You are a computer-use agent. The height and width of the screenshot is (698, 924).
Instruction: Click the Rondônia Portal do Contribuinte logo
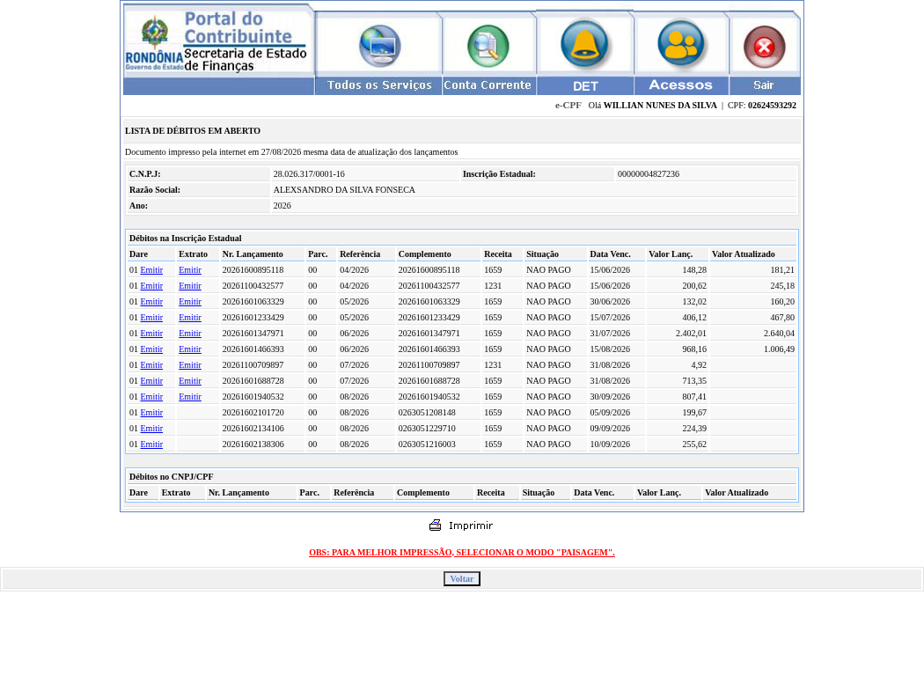pyautogui.click(x=216, y=42)
